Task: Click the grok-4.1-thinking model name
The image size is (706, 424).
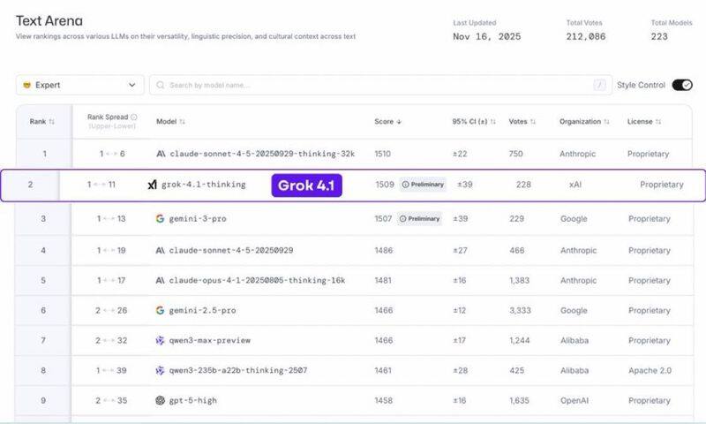Action: point(203,185)
